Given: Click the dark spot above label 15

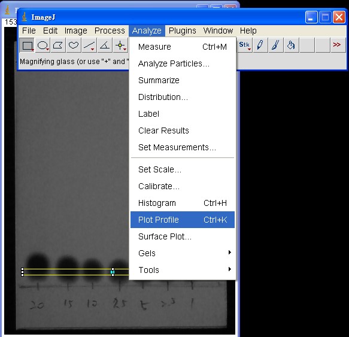Looking at the screenshot, I should (68, 268).
